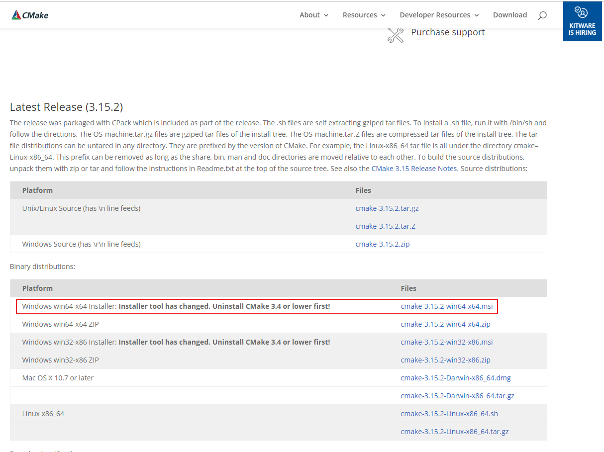Image resolution: width=604 pixels, height=452 pixels.
Task: Click the Kitware Is Hiring badge
Action: click(582, 21)
